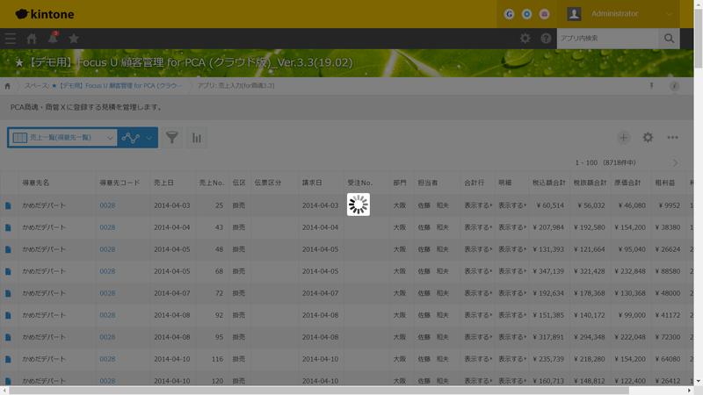This screenshot has height=395, width=703.
Task: Add a new record with the plus icon
Action: [x=623, y=138]
